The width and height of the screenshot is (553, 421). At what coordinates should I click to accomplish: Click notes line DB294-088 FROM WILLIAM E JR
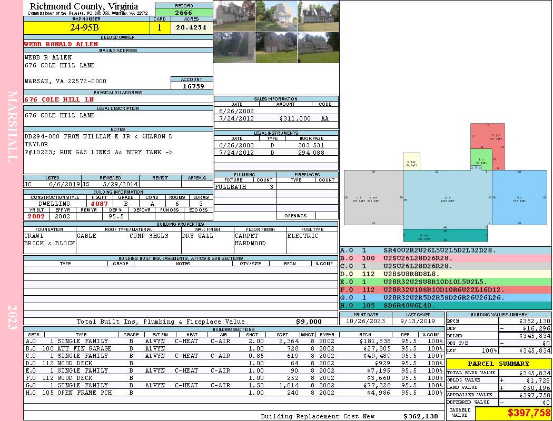tap(98, 136)
